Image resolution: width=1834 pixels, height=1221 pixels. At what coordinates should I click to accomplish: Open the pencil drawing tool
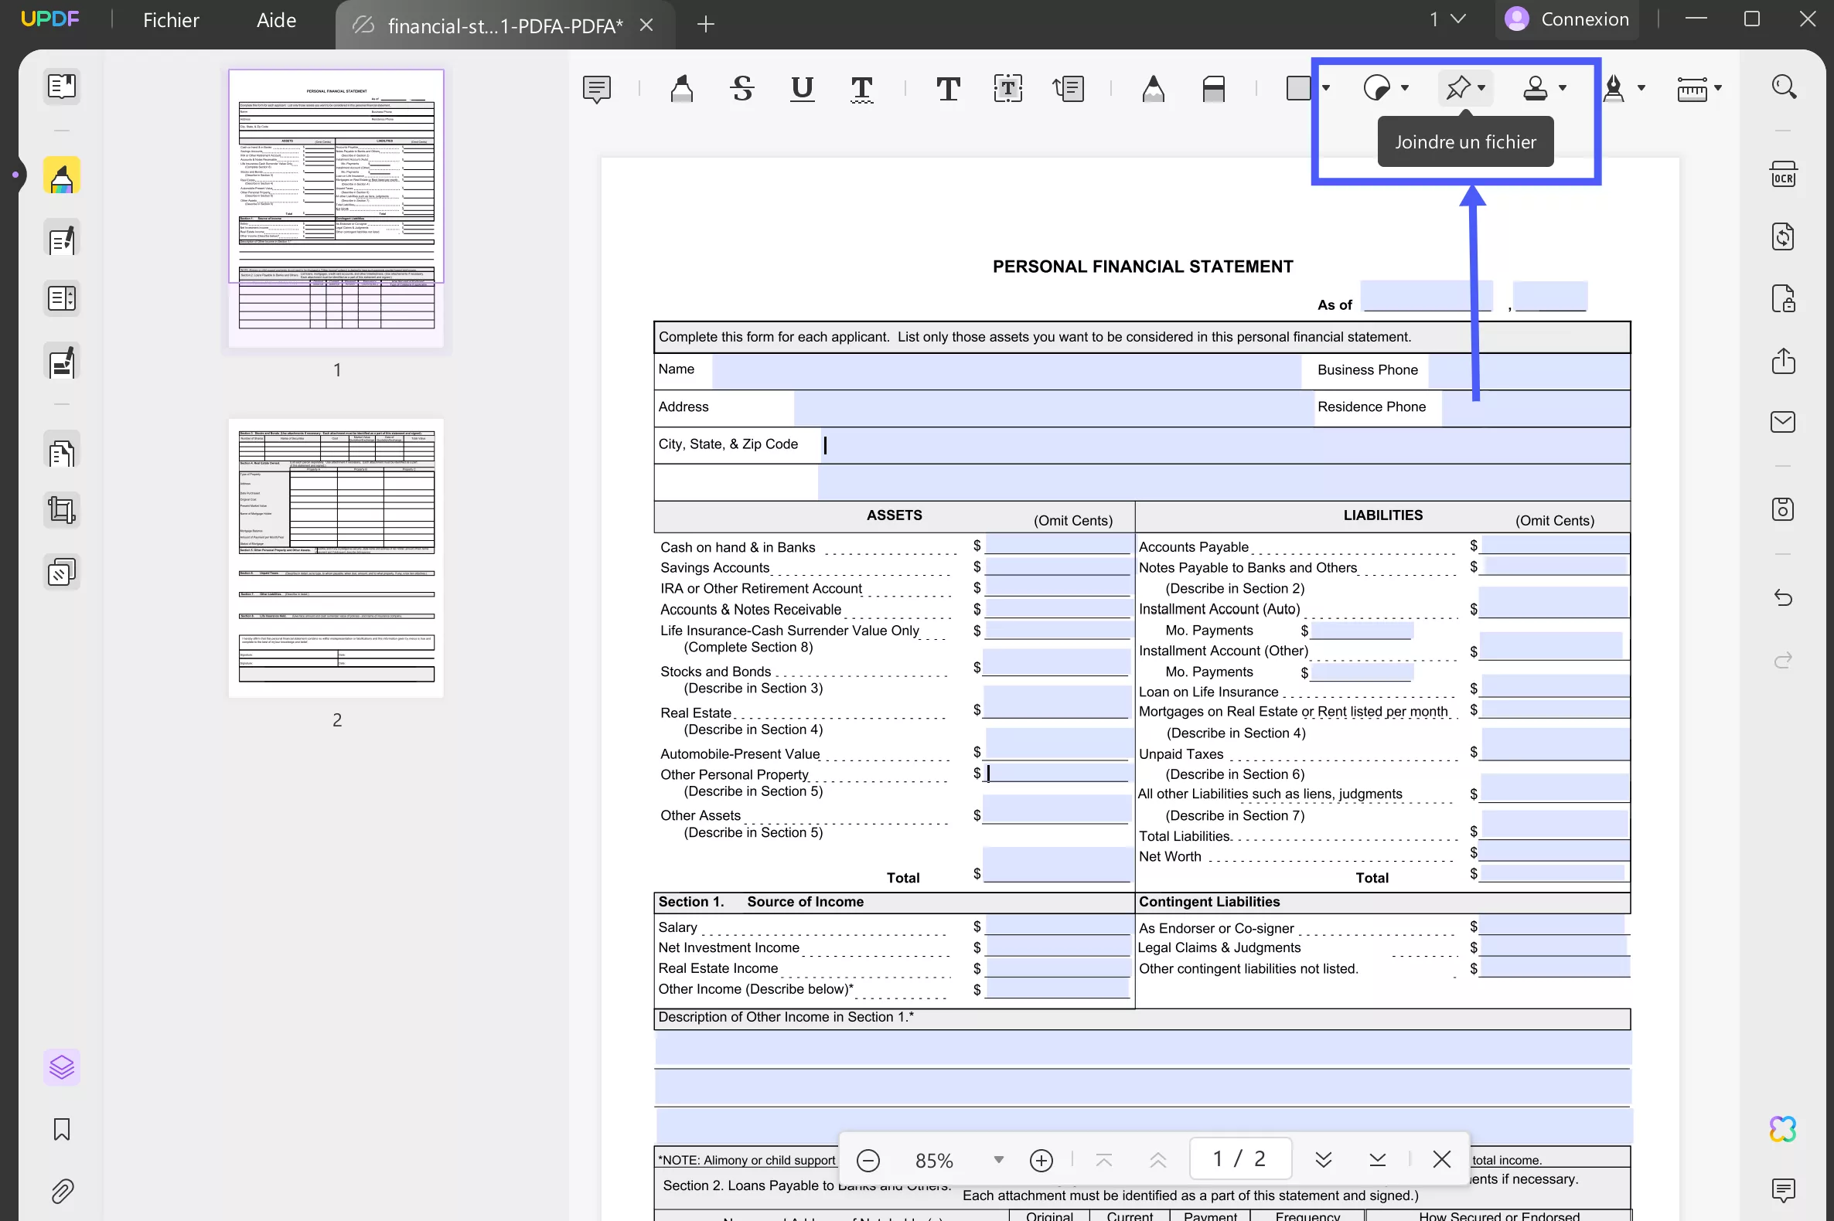click(x=1153, y=88)
